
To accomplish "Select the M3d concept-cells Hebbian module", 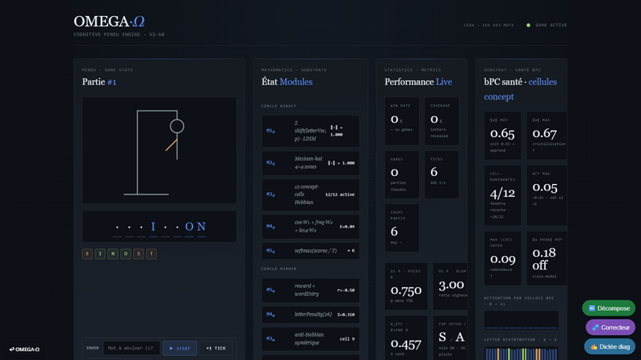I will click(311, 195).
